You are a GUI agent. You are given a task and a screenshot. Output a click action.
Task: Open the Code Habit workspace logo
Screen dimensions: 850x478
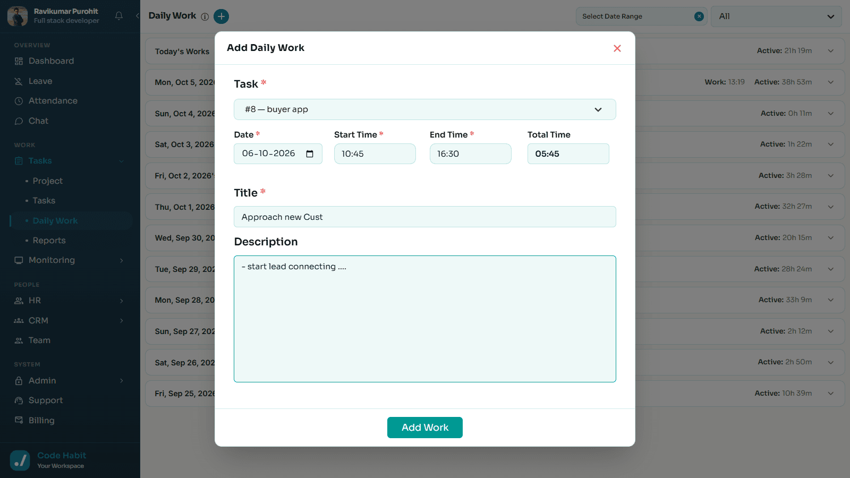(20, 460)
